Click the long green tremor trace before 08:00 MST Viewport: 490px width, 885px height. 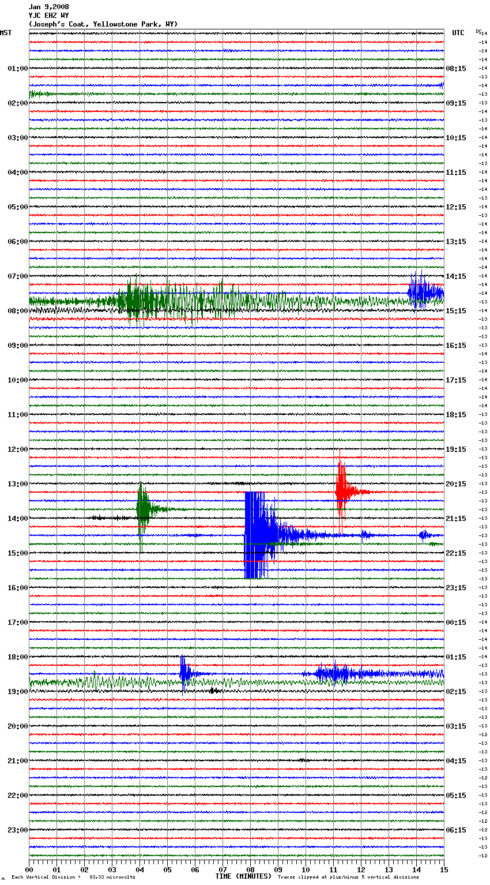point(236,301)
